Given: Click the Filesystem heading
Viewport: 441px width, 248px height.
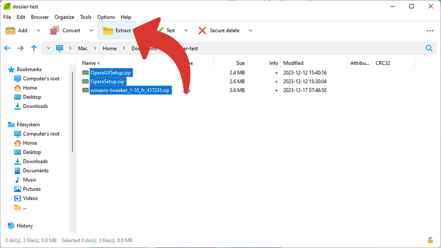Looking at the screenshot, I should click(24, 125).
